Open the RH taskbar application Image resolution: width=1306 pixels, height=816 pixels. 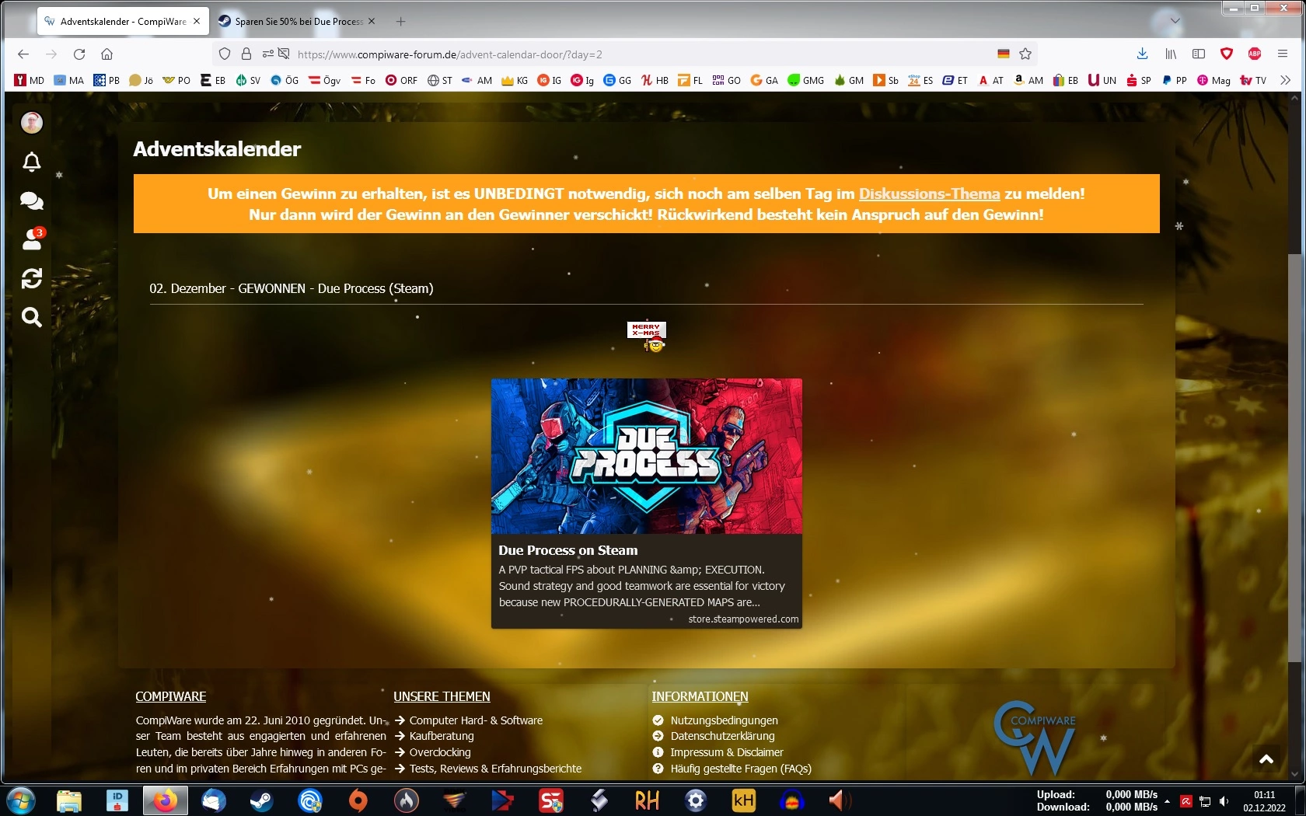click(648, 800)
